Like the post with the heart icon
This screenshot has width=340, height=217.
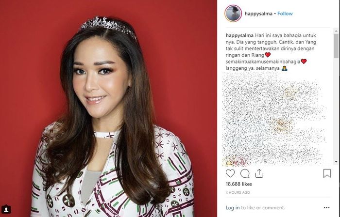pyautogui.click(x=230, y=173)
